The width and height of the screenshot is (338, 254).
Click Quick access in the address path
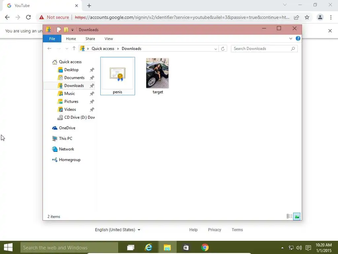point(103,49)
